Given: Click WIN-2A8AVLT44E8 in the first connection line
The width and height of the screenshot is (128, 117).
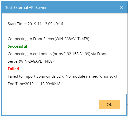Looking at the screenshot, I should tap(72, 39).
